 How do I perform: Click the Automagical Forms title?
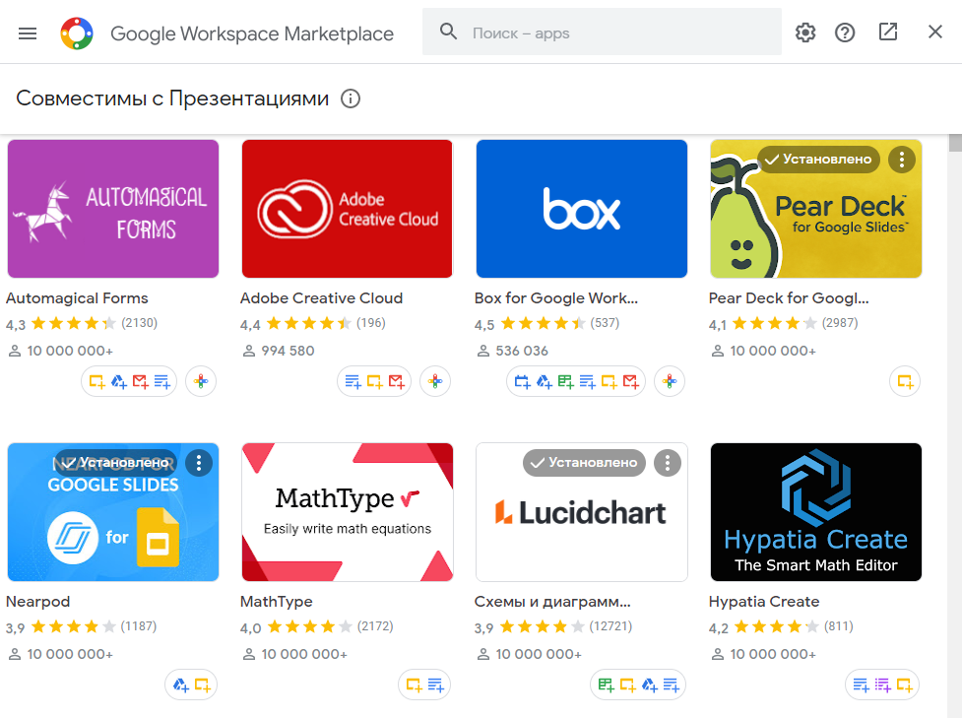pyautogui.click(x=78, y=298)
